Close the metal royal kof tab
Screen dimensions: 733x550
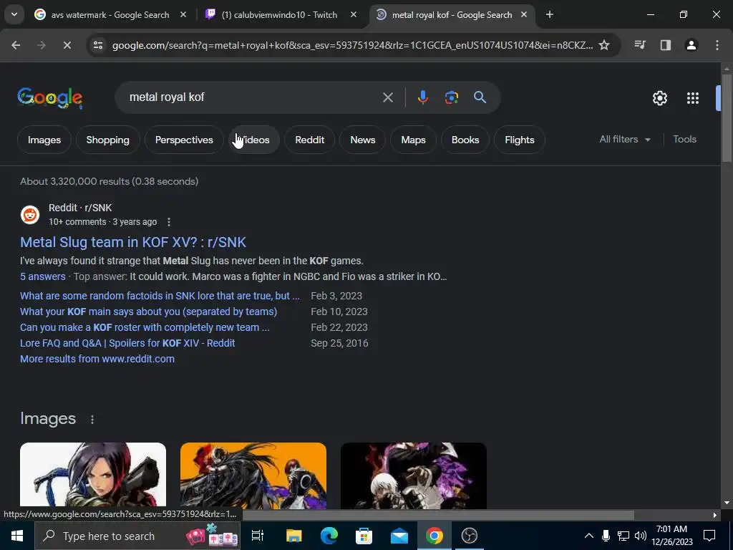point(524,14)
